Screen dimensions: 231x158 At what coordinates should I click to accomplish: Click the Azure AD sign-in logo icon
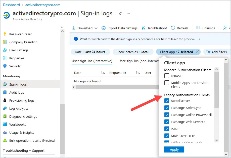[7, 15]
